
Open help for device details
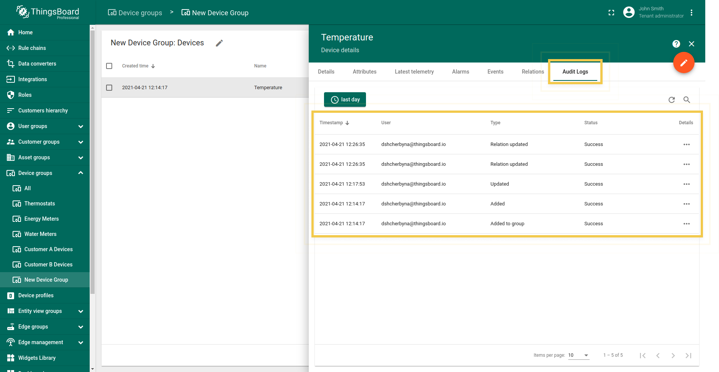point(676,44)
